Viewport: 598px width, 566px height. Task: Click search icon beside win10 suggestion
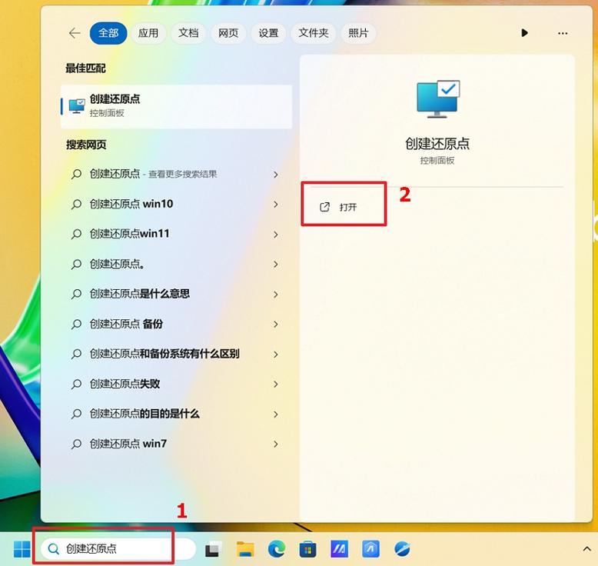76,205
